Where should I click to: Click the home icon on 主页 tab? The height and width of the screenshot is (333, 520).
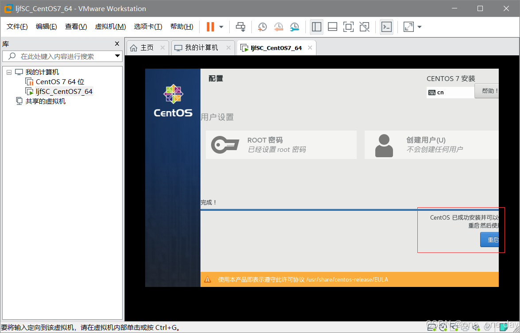(134, 48)
